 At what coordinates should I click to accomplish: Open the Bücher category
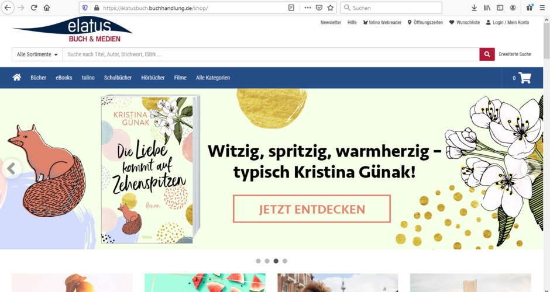[38, 78]
